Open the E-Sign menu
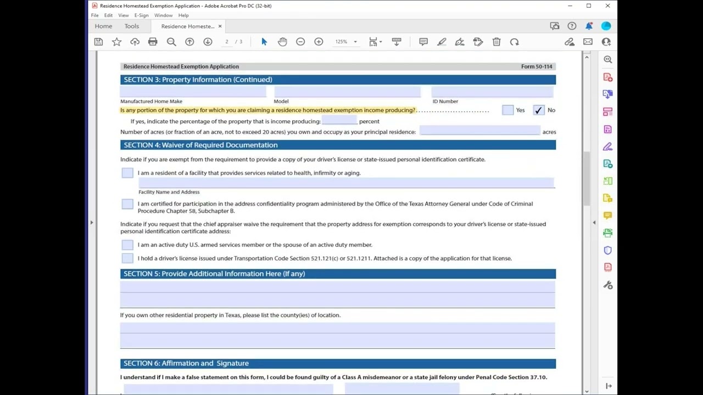 141,15
